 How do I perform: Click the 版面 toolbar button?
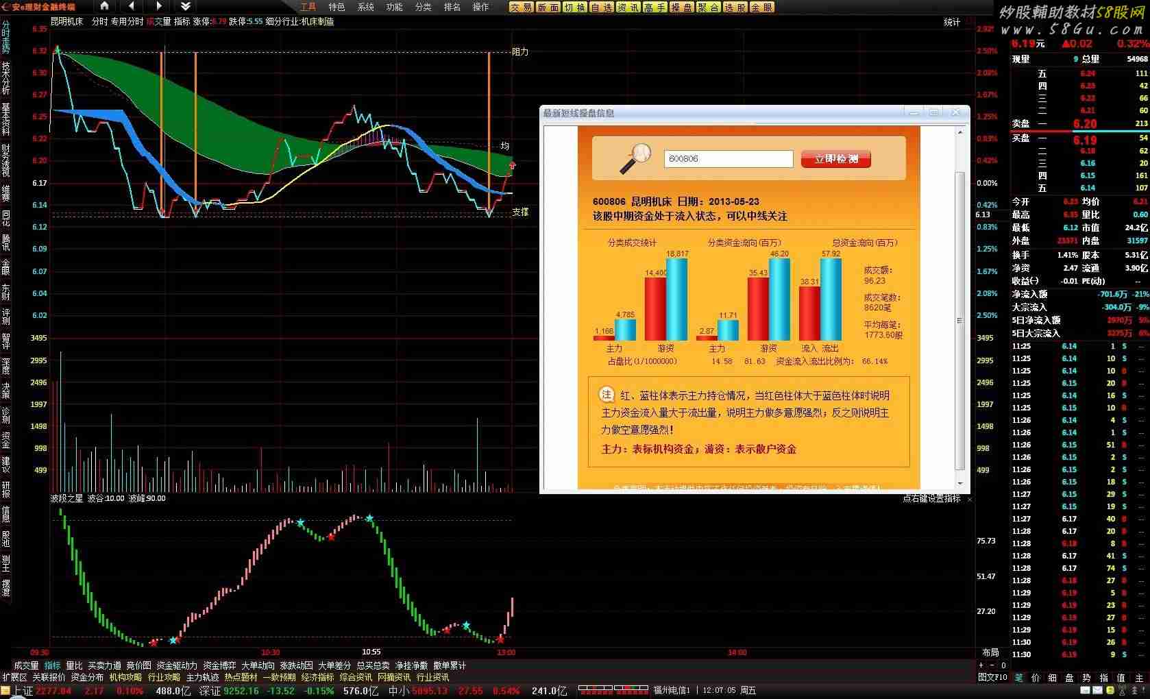[x=548, y=7]
